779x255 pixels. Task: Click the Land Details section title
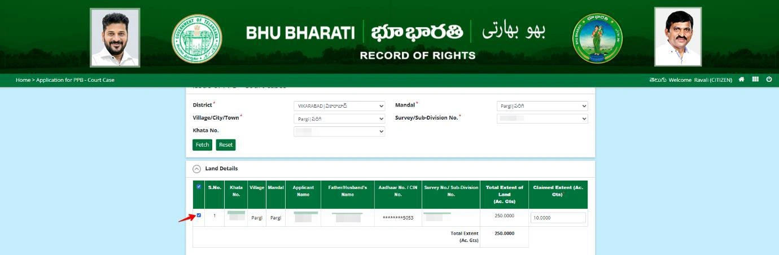click(221, 169)
